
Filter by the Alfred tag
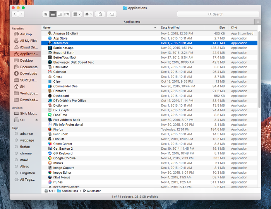26,166
